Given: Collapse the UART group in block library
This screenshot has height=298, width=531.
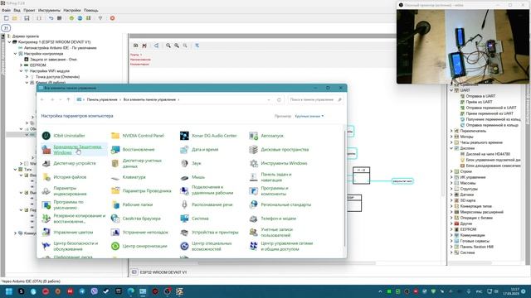Looking at the screenshot, I should tap(451, 90).
